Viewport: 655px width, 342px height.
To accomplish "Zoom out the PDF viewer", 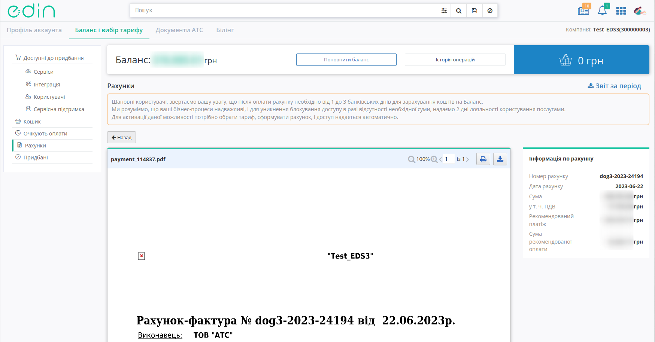I will 412,159.
